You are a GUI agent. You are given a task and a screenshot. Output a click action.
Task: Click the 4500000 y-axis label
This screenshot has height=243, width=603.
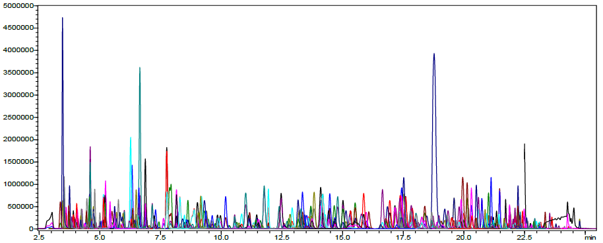[17, 28]
